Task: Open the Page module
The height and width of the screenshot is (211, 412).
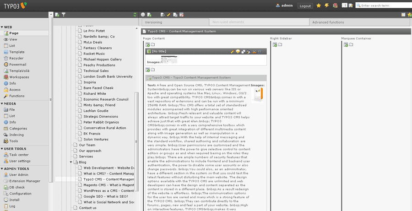Action: [x=24, y=33]
